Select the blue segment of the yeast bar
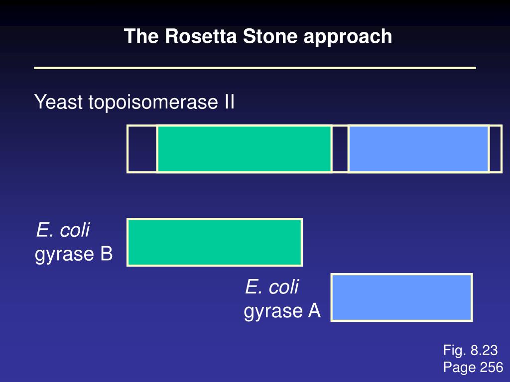The image size is (510, 382). 418,149
